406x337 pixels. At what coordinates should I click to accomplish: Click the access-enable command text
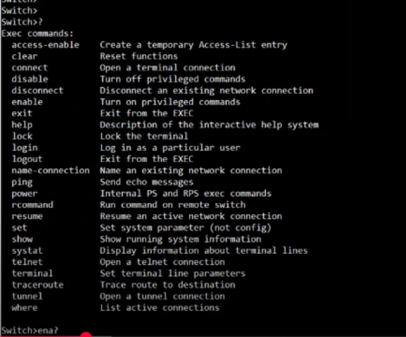click(45, 45)
